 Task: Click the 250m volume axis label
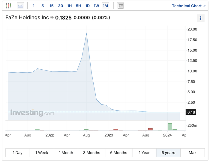(x=192, y=126)
